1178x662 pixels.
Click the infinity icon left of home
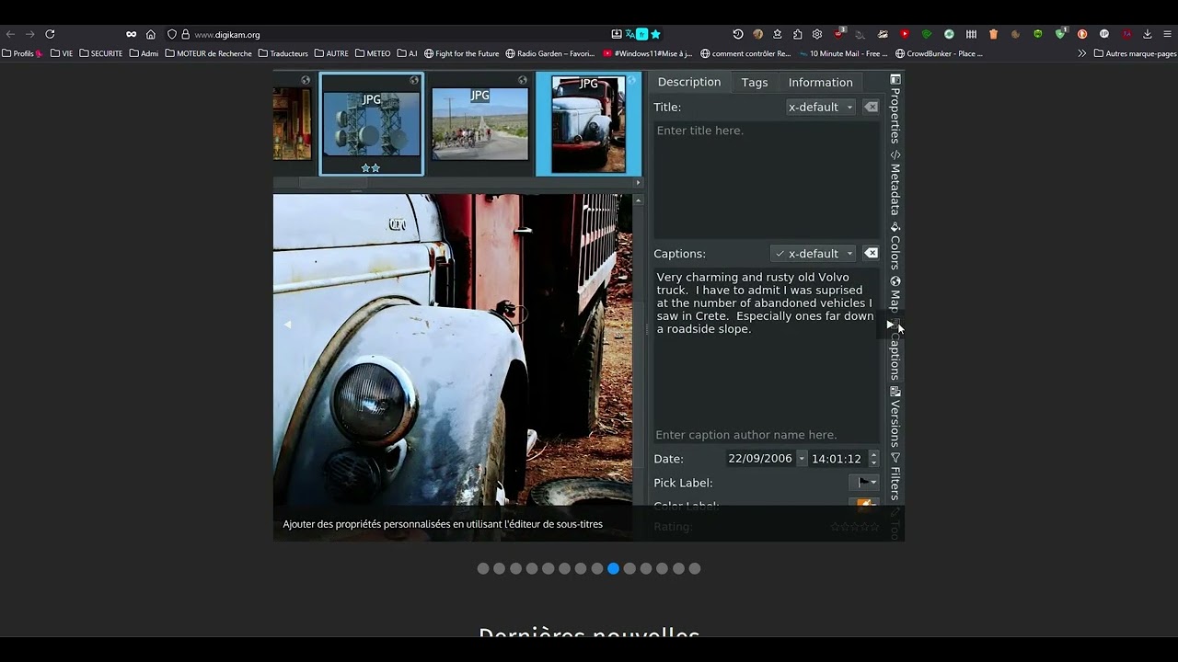pyautogui.click(x=131, y=34)
